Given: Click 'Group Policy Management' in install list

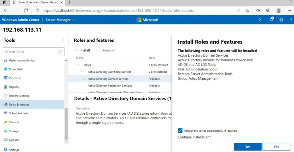Looking at the screenshot, I should pyautogui.click(x=198, y=78).
